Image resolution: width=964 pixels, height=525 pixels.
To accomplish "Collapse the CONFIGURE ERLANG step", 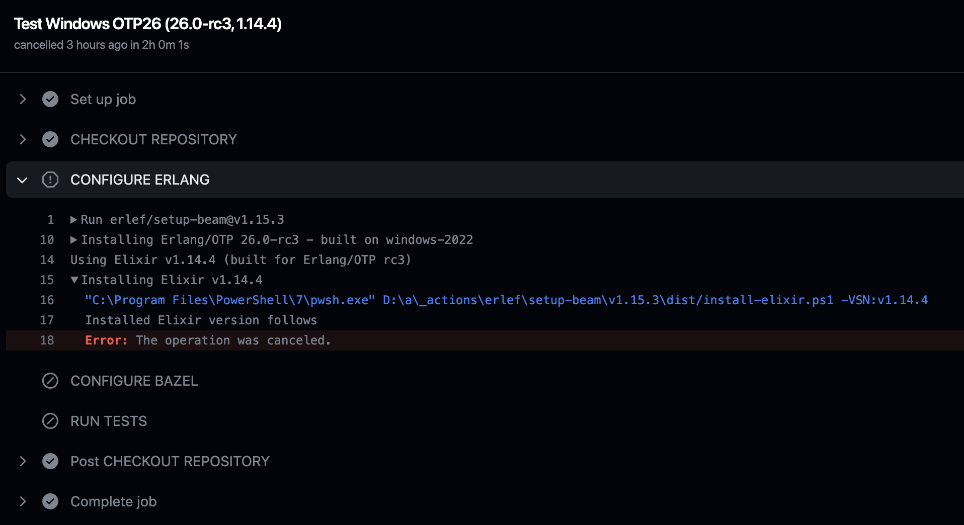I will [22, 180].
